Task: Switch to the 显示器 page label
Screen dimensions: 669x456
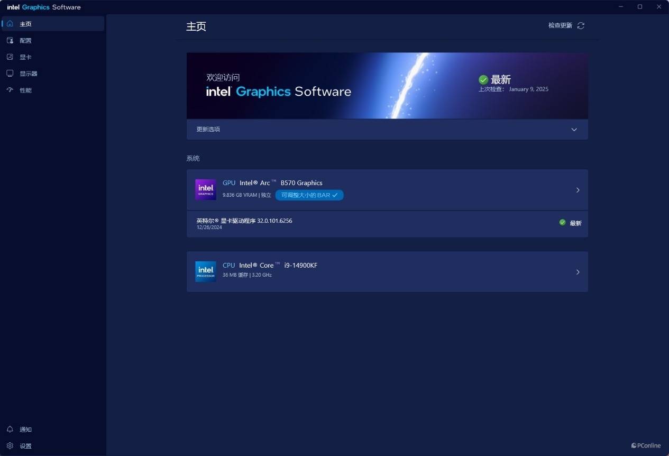Action: (29, 74)
